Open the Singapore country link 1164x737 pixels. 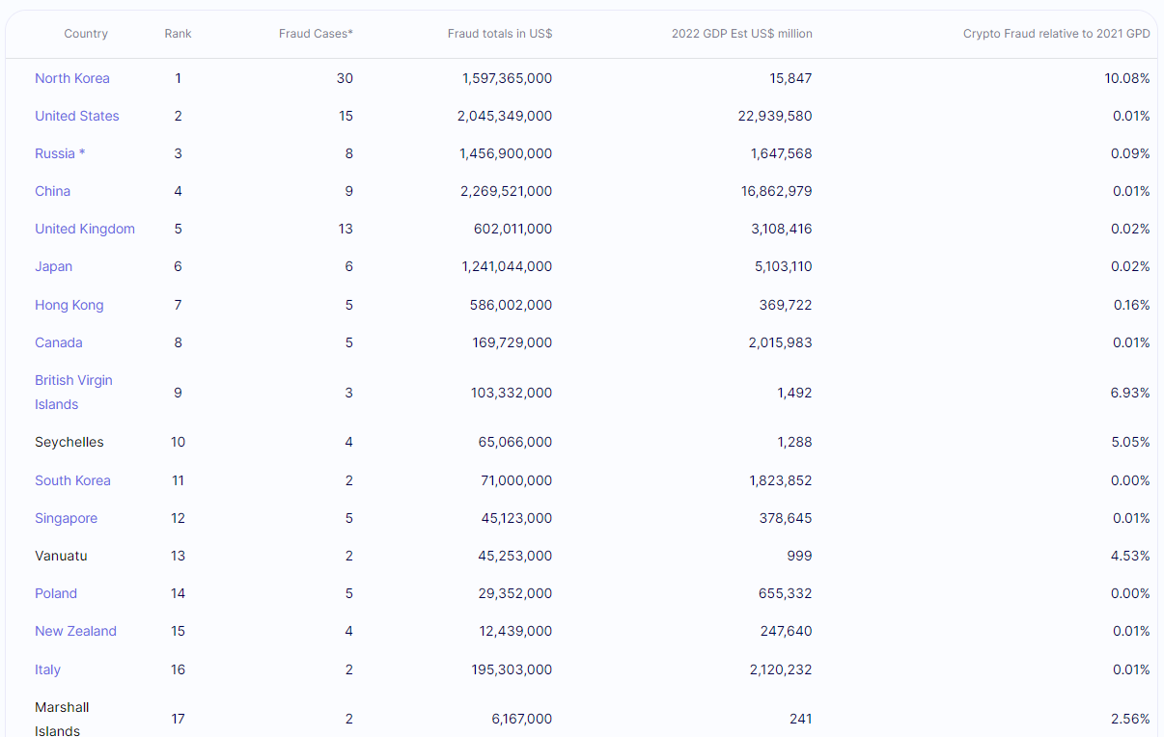[x=67, y=518]
